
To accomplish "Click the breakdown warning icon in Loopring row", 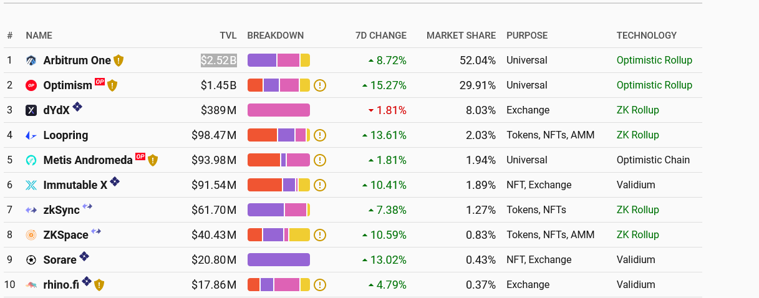I will pos(320,135).
